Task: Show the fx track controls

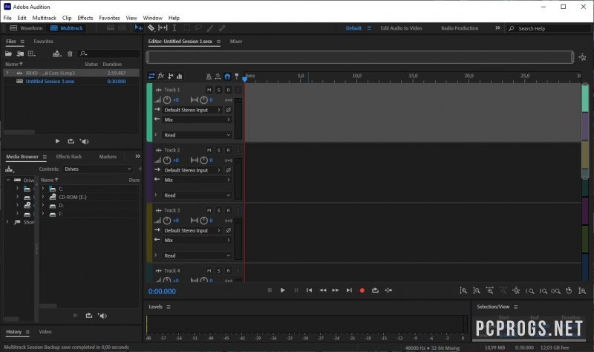Action: pos(161,76)
